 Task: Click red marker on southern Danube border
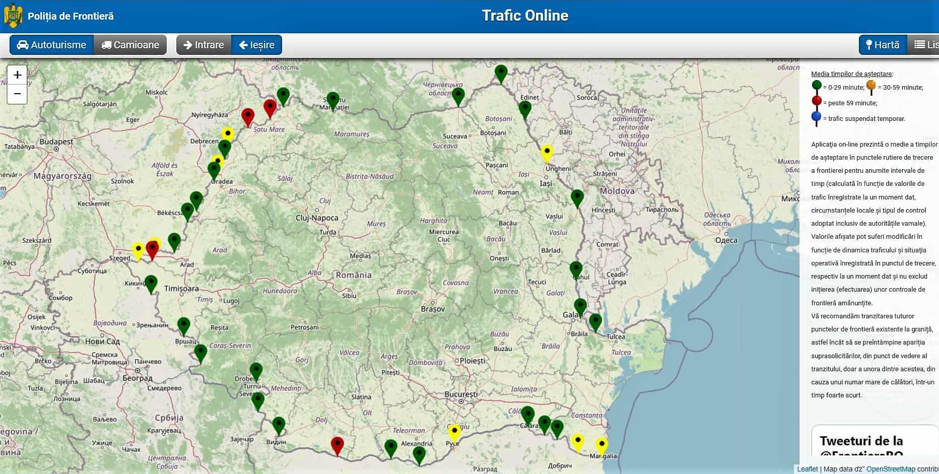pos(337,446)
